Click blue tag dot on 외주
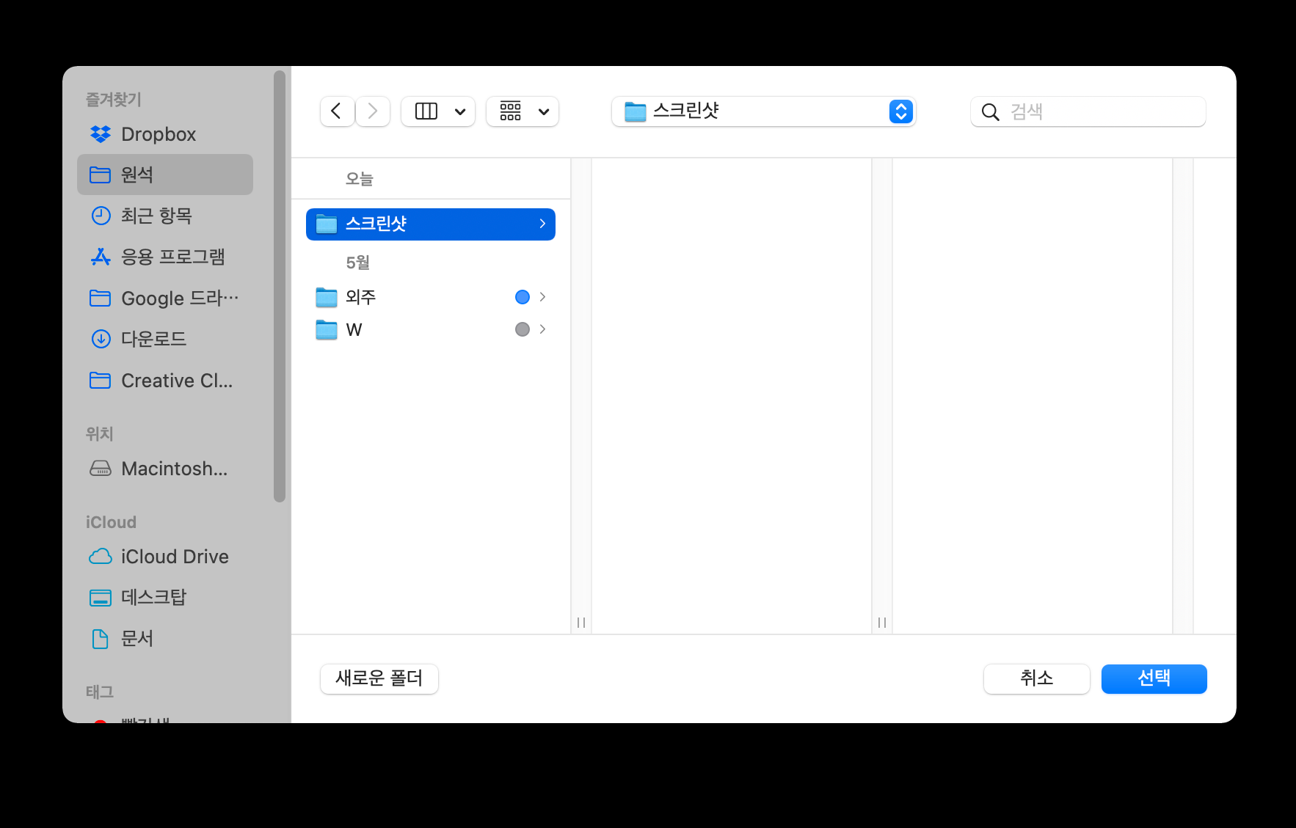The width and height of the screenshot is (1296, 828). 523,297
